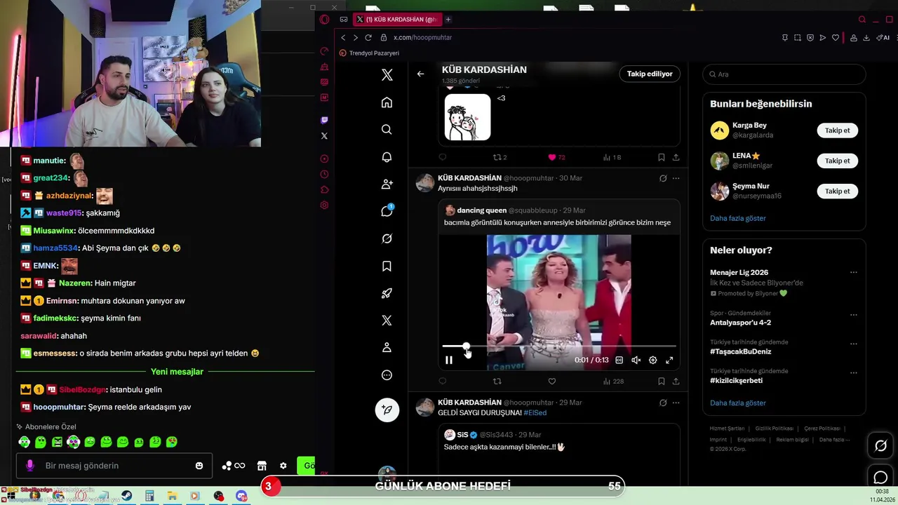Open the #ElSed hashtag link
Image resolution: width=898 pixels, height=505 pixels.
(535, 412)
